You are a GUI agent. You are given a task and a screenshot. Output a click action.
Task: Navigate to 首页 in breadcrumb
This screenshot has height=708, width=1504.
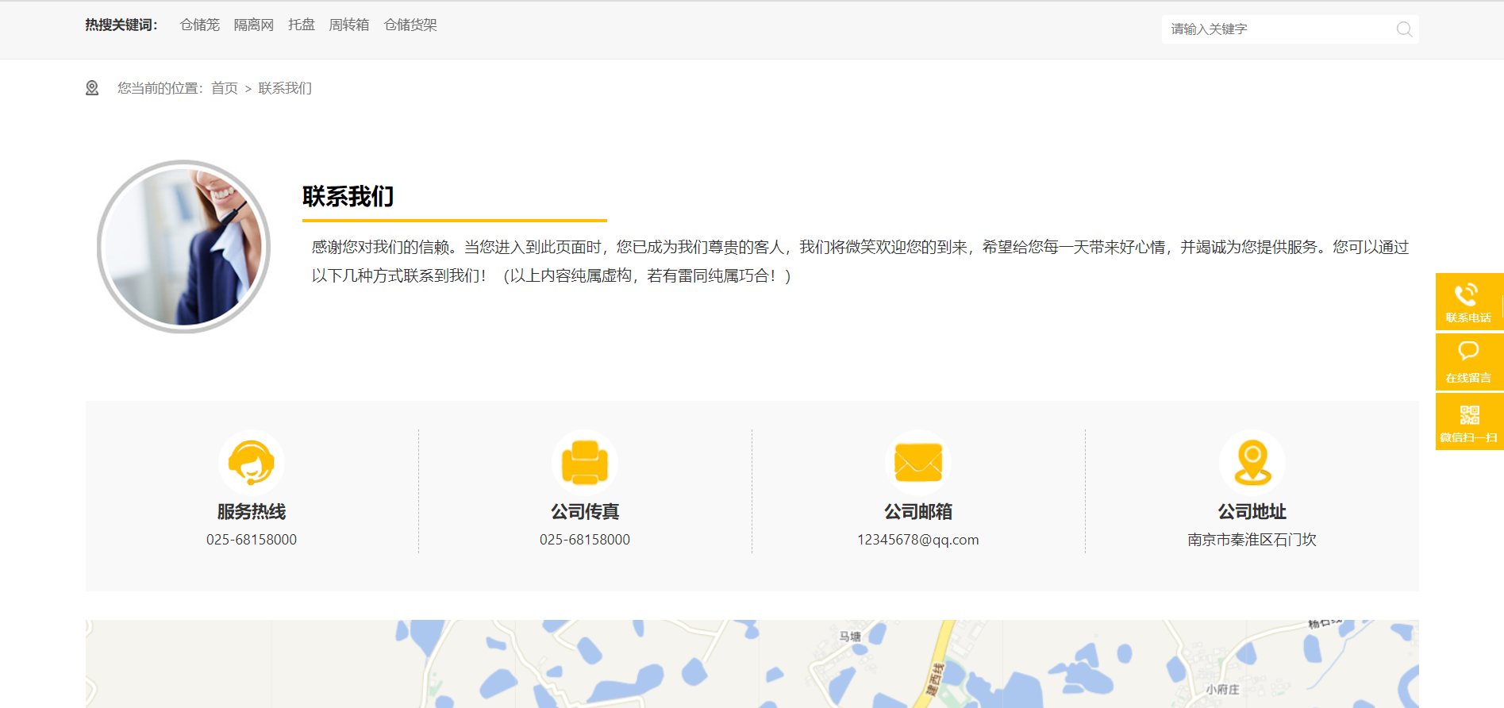click(x=225, y=88)
